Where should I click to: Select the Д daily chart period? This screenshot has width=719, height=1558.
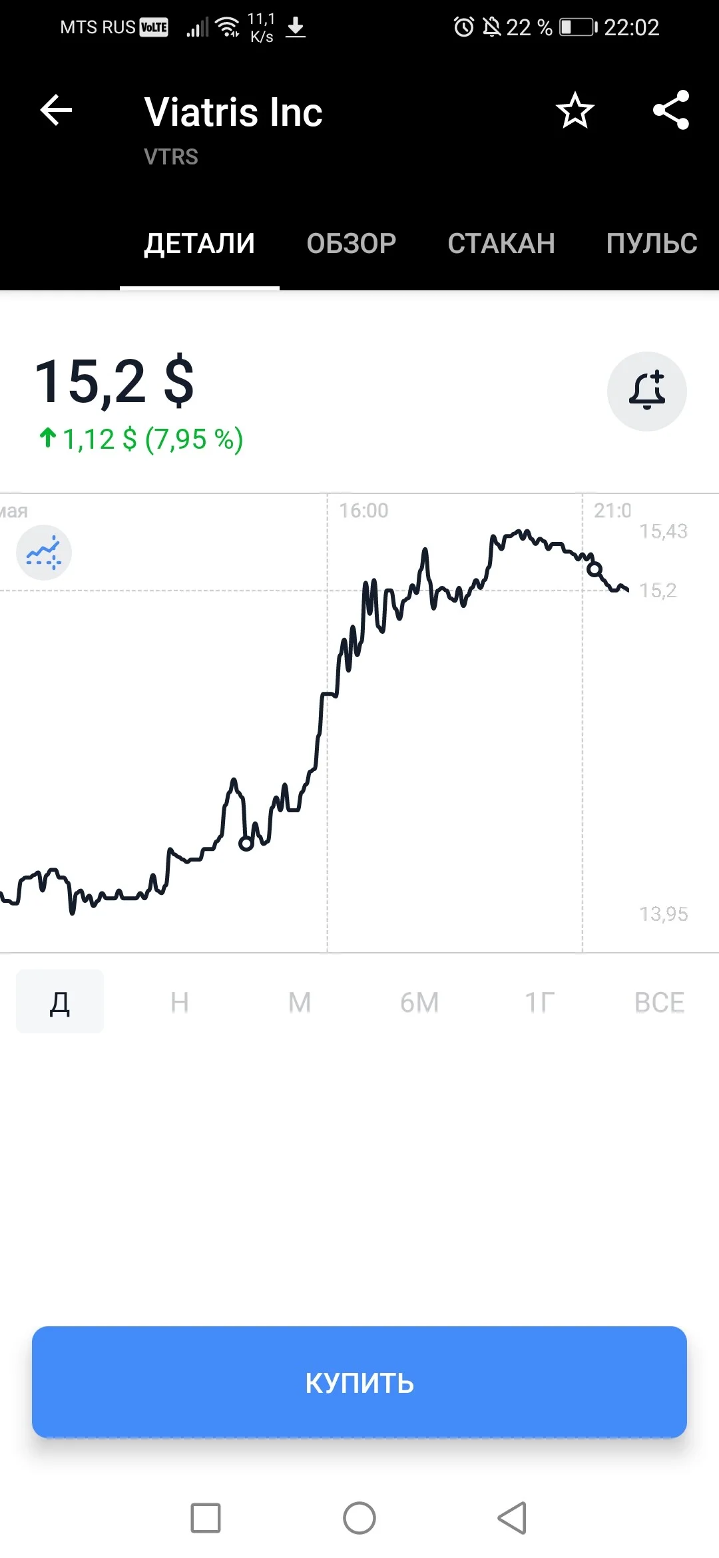[x=60, y=1001]
